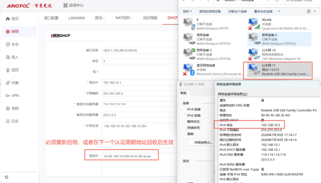Viewport: 321px width, 183px height.
Task: Select the 以太网 11 Realtek adapter icon
Action: pyautogui.click(x=254, y=69)
